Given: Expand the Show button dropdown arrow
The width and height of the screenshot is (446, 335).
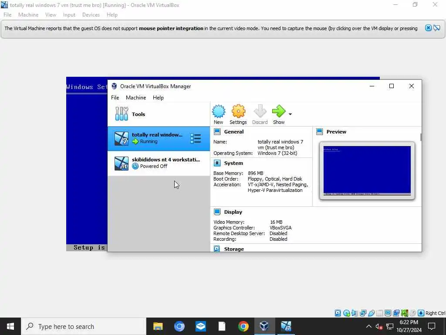Looking at the screenshot, I should click(x=290, y=114).
